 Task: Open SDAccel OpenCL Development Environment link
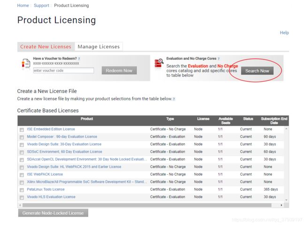coord(87,159)
